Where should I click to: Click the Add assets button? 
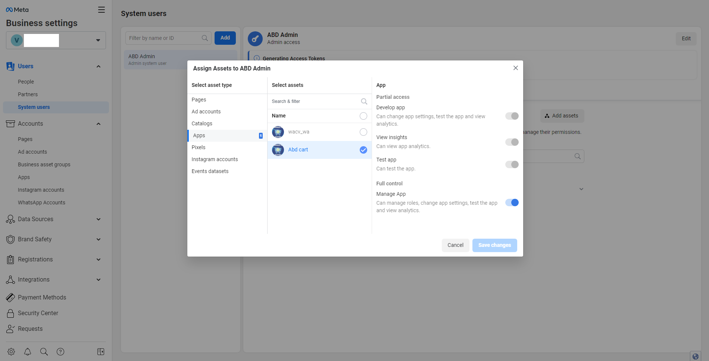[562, 116]
